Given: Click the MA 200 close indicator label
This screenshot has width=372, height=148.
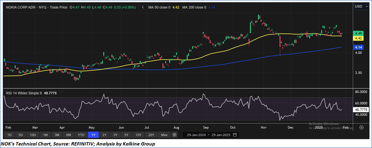Looking at the screenshot, I should [x=194, y=7].
